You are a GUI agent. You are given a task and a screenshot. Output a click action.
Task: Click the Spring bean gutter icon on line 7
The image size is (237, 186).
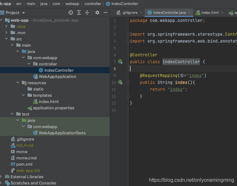point(120,62)
